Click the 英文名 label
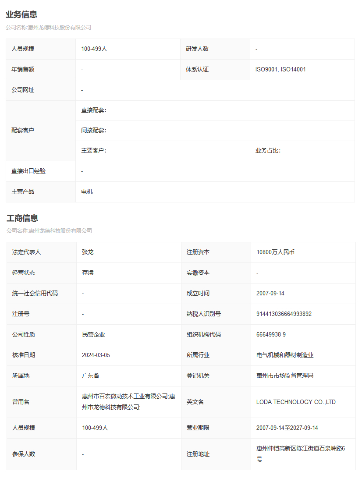The height and width of the screenshot is (482, 362). point(195,402)
